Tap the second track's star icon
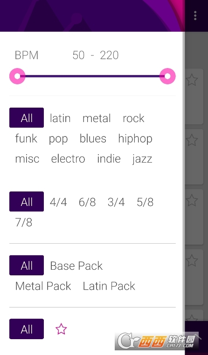The width and height of the screenshot is (208, 355). click(x=192, y=140)
